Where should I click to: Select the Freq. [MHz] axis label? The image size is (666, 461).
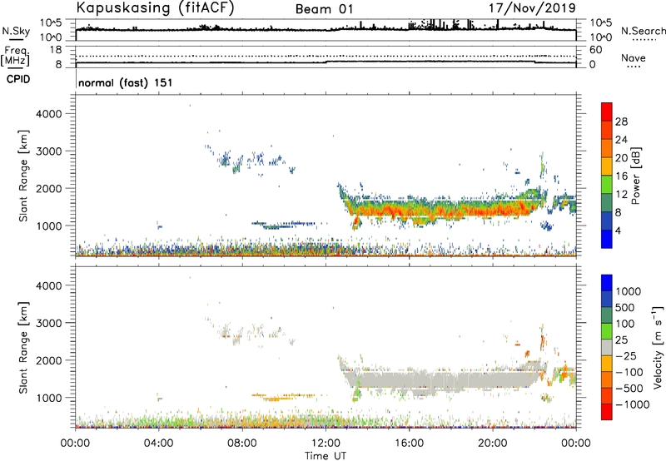pyautogui.click(x=15, y=56)
